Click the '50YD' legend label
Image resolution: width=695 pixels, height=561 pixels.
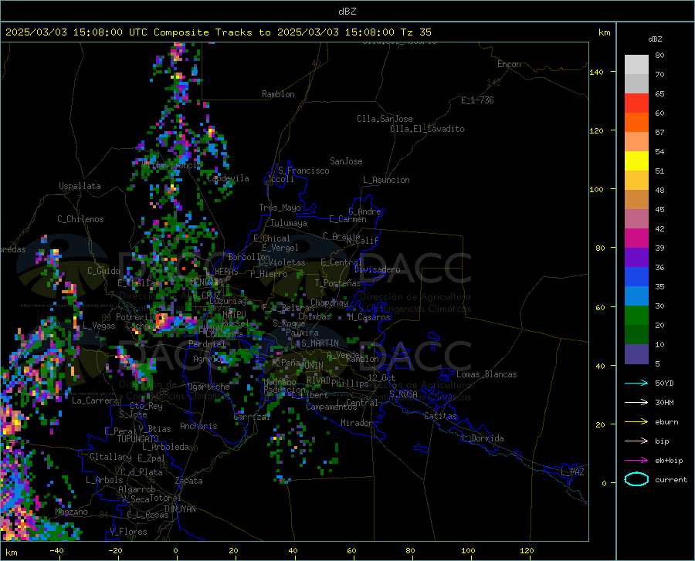click(664, 383)
